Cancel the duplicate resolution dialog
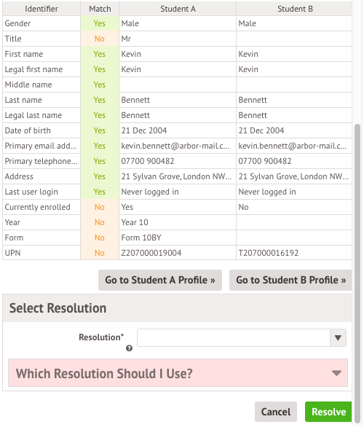364x427 pixels. [276, 412]
